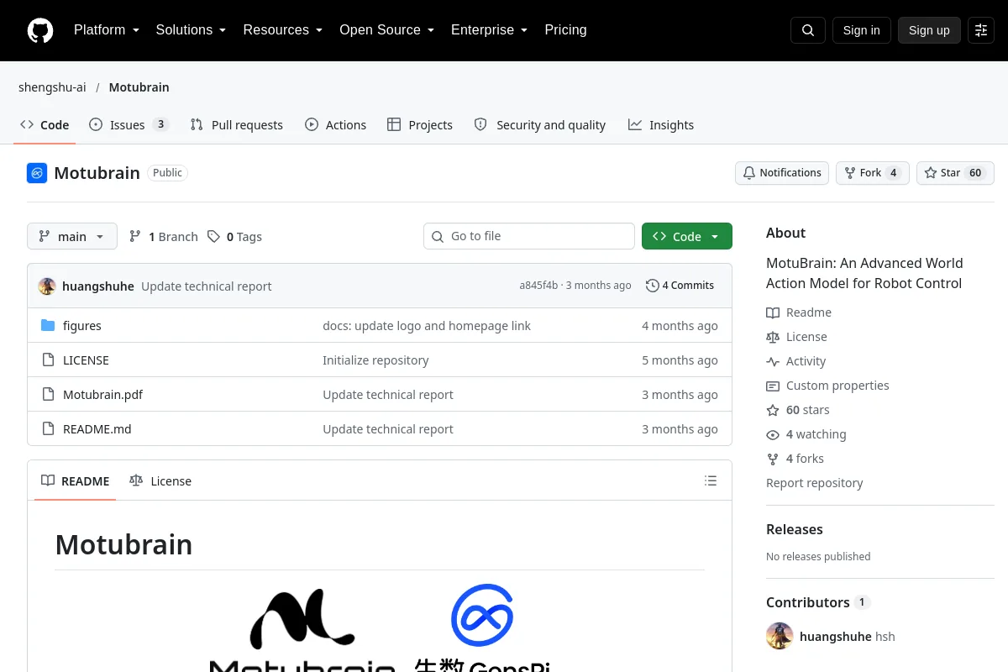Click the figures folder icon
Screen dimensions: 1008x672
48,326
